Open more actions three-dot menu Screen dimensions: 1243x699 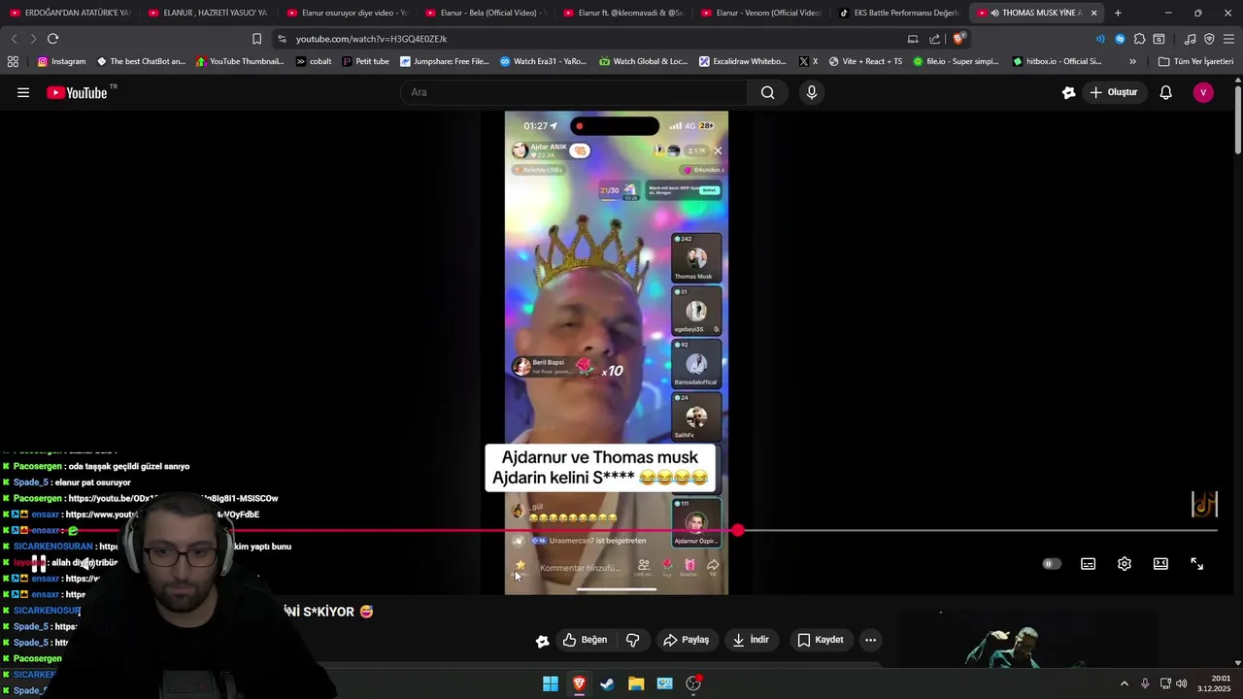tap(870, 640)
